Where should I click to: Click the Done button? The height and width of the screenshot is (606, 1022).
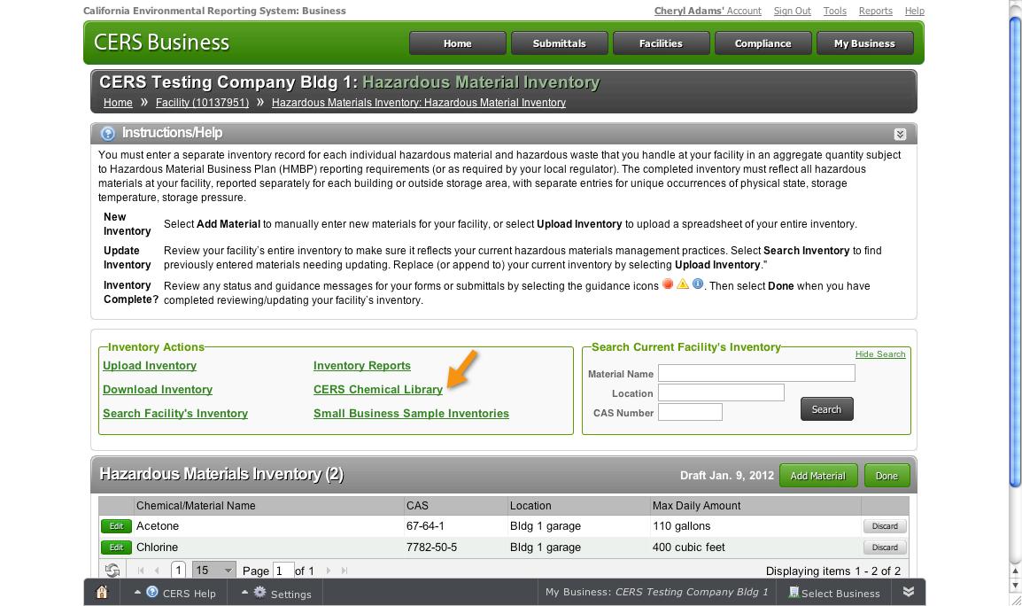click(887, 476)
